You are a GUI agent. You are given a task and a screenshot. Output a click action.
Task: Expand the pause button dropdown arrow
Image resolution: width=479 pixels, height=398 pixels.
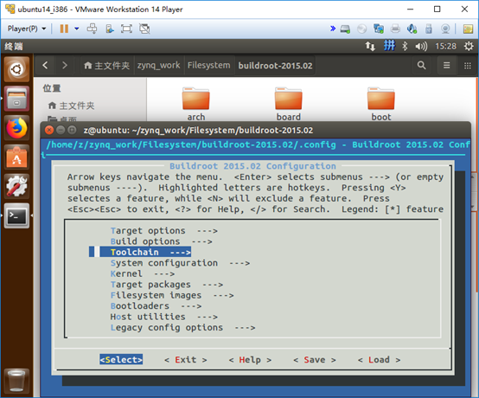tap(77, 29)
